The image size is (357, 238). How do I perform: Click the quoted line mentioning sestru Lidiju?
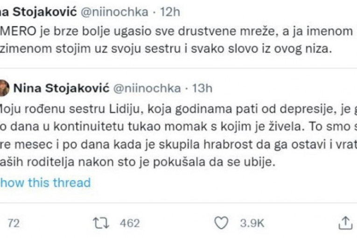177,109
